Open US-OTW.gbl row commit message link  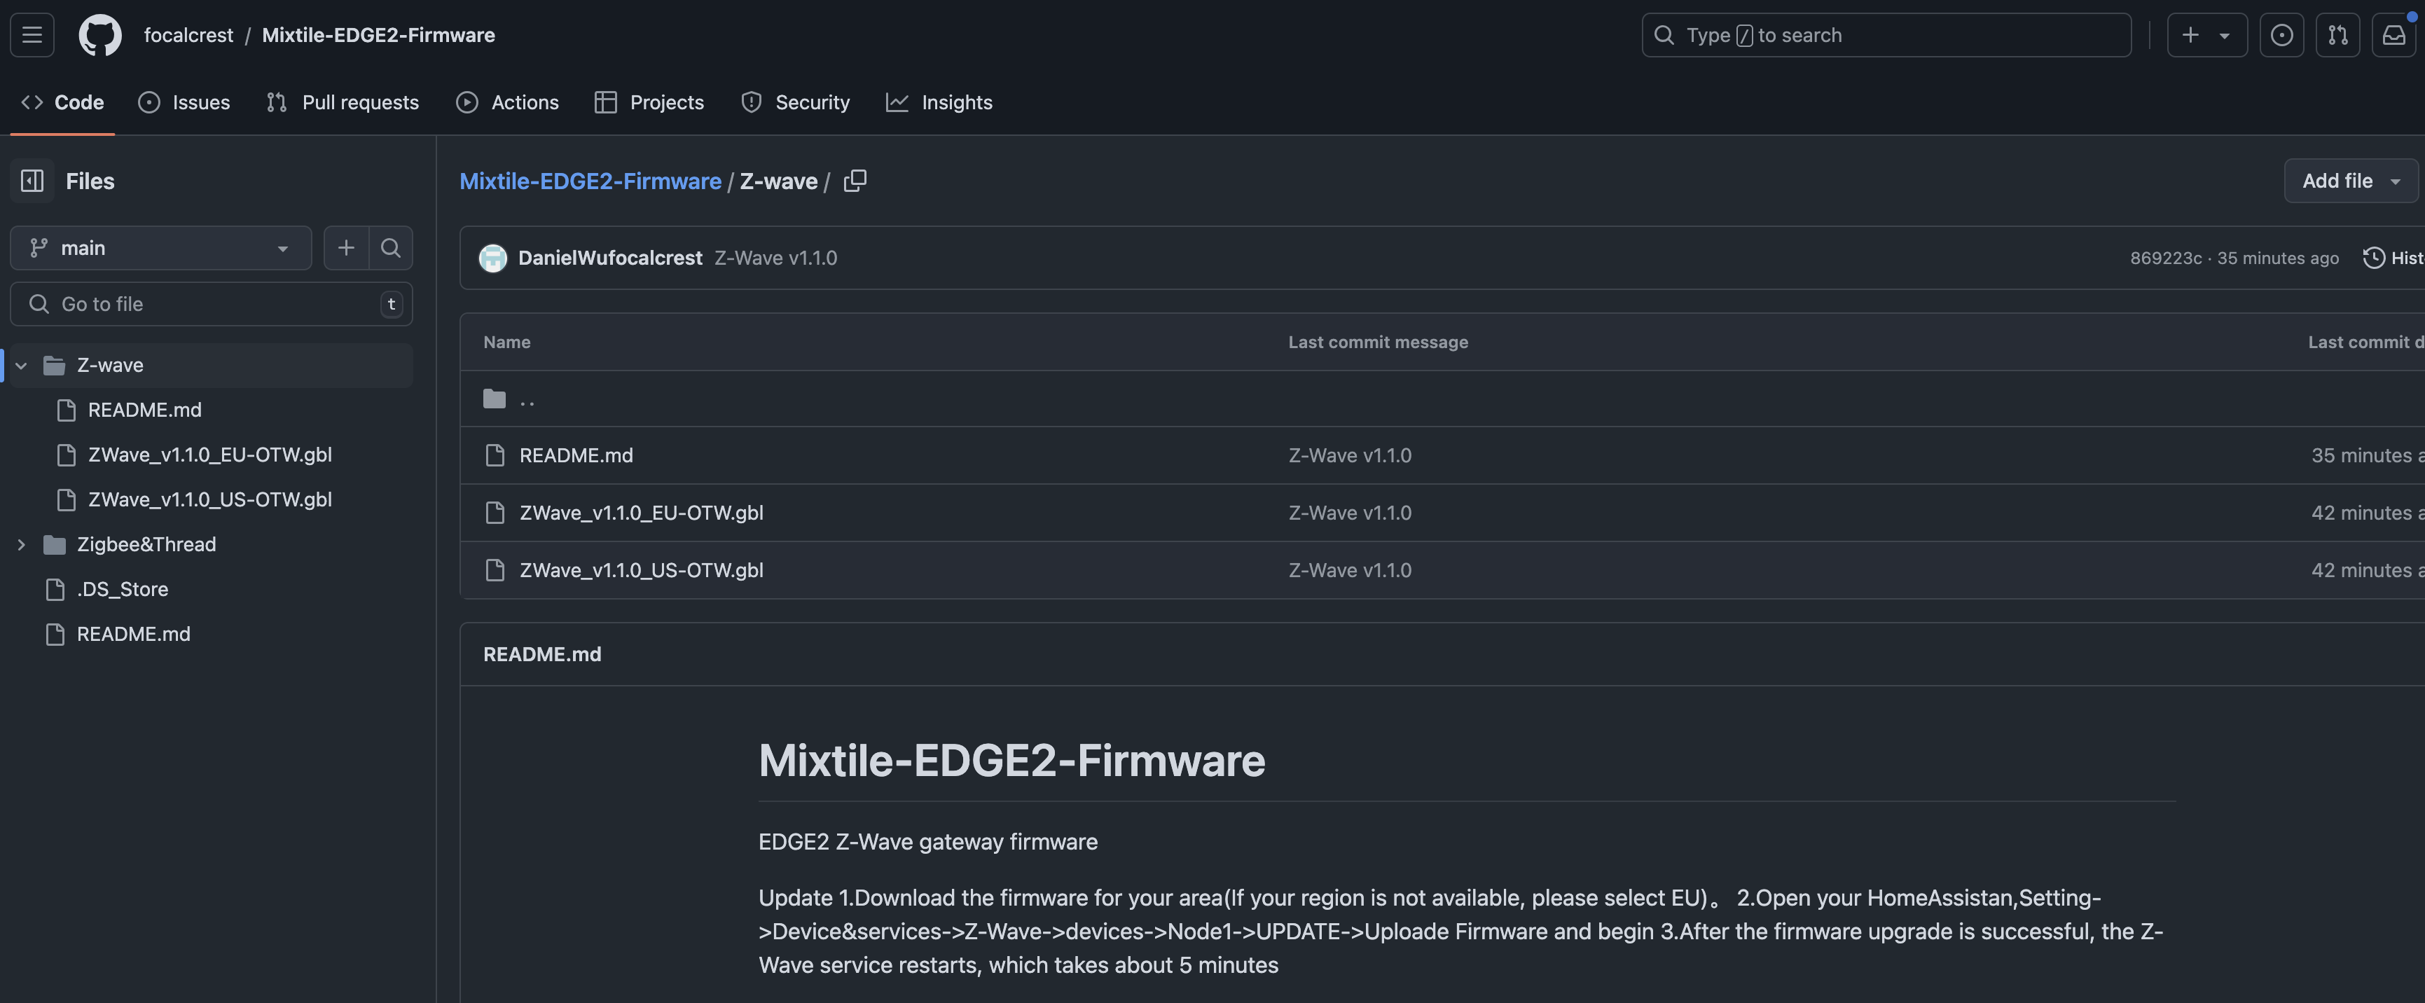pos(1349,570)
